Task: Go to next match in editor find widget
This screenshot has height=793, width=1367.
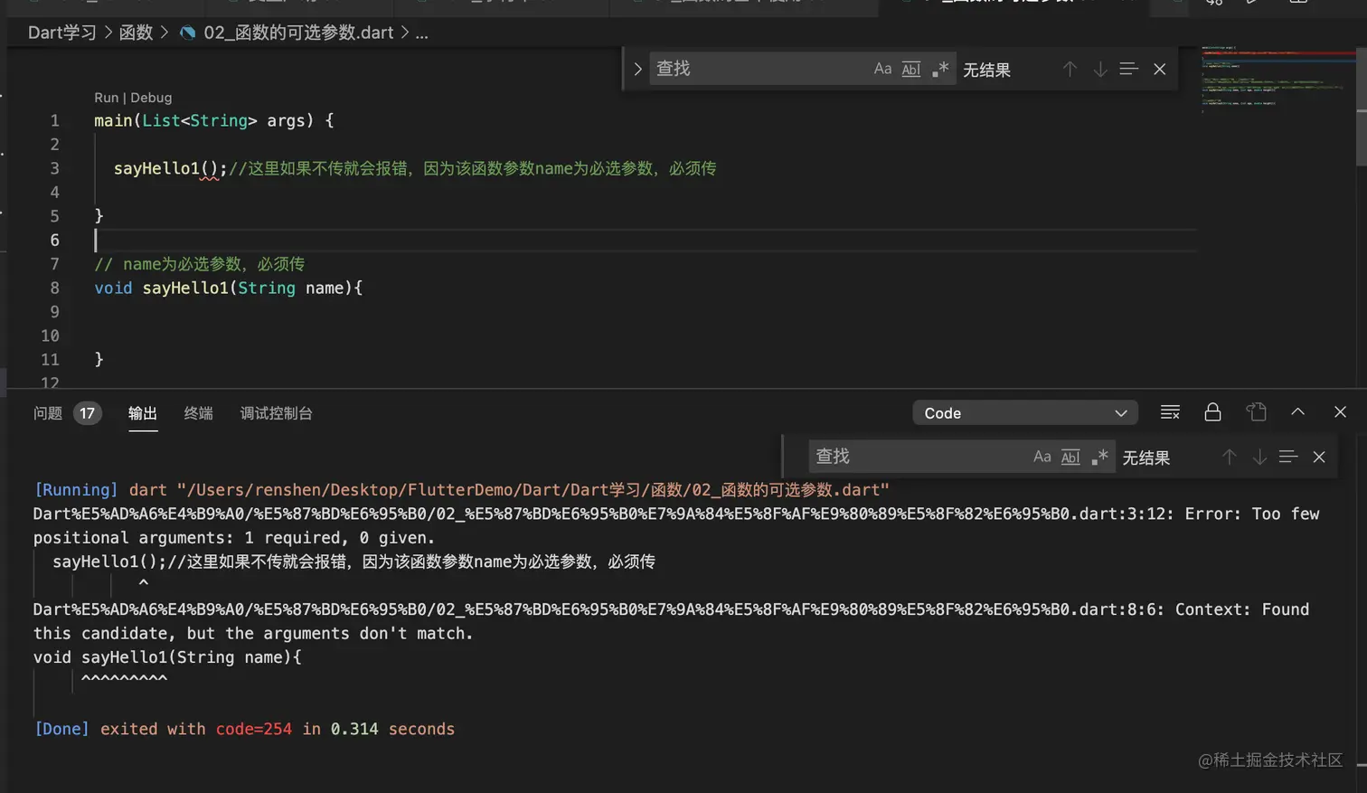Action: coord(1099,69)
